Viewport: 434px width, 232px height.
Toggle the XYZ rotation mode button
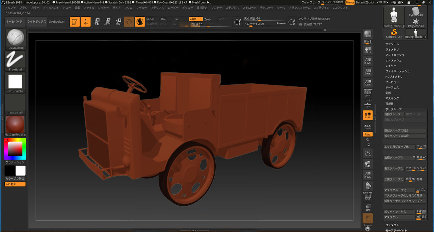point(368,134)
